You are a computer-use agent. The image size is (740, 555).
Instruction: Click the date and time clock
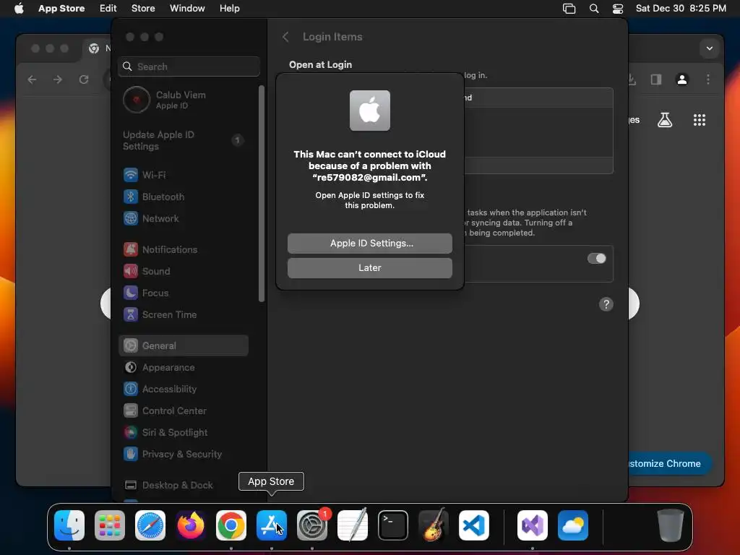click(x=681, y=9)
